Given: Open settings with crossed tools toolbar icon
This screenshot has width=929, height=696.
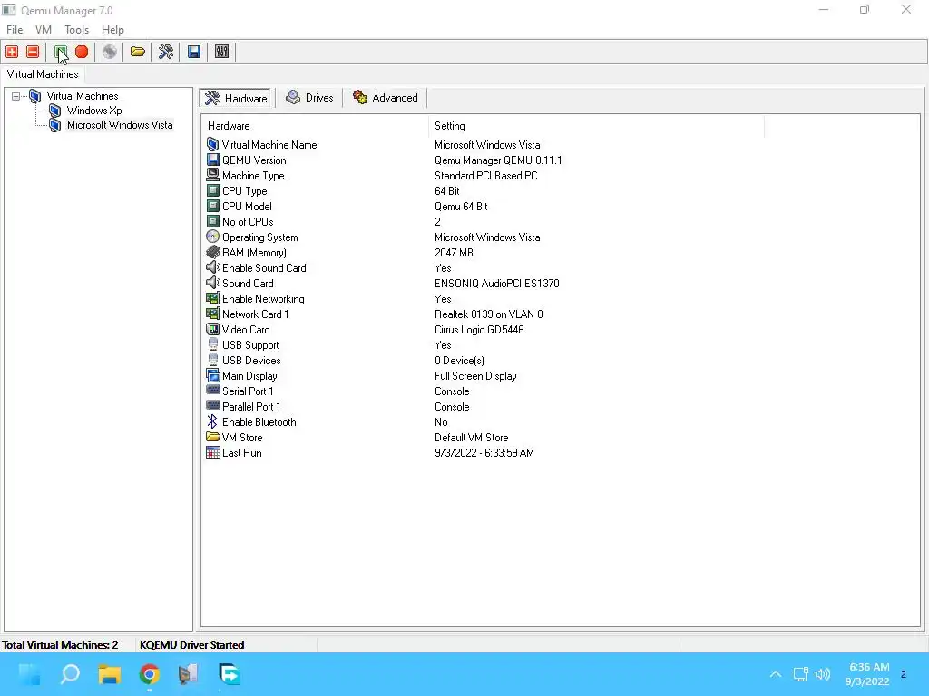Looking at the screenshot, I should (x=166, y=52).
